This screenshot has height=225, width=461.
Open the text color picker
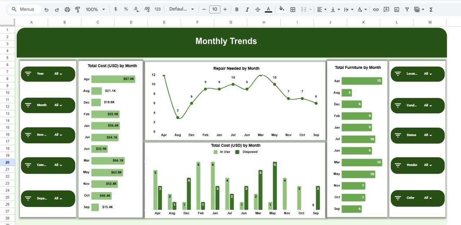coord(268,9)
